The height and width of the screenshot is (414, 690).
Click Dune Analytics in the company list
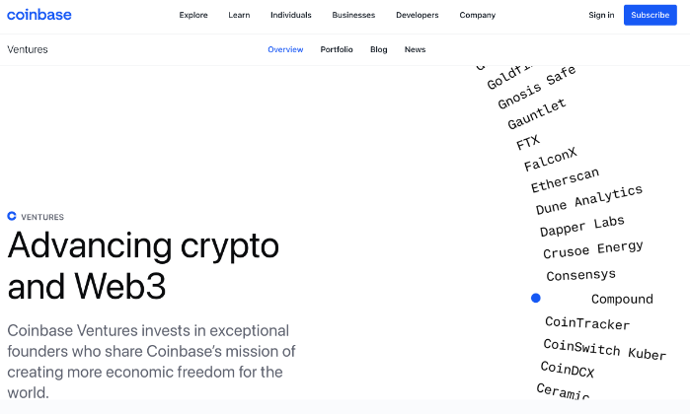pyautogui.click(x=588, y=200)
